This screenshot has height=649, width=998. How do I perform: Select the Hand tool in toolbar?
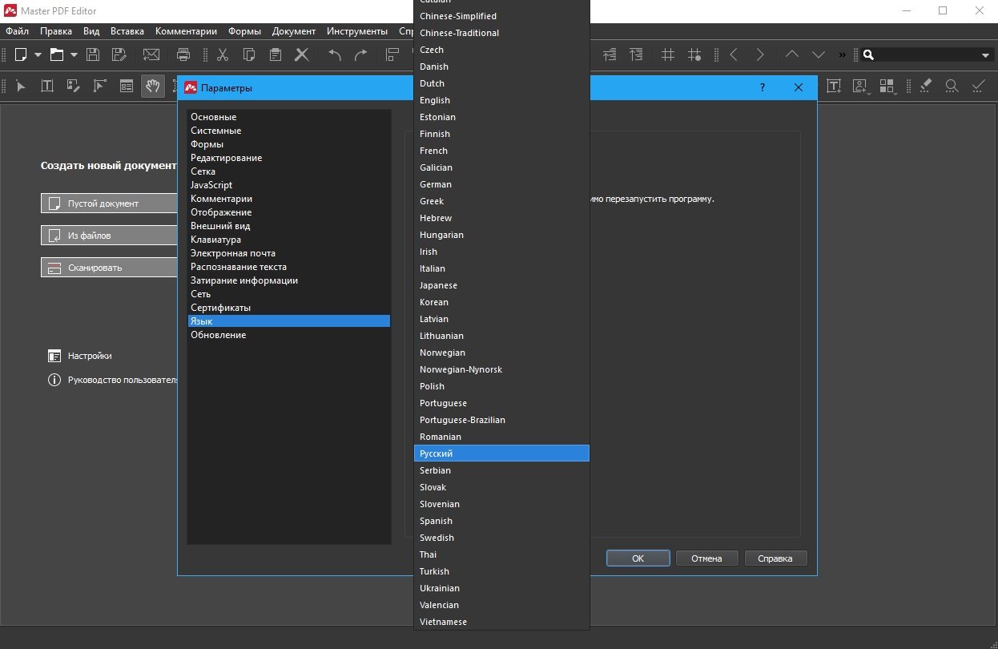click(x=152, y=86)
